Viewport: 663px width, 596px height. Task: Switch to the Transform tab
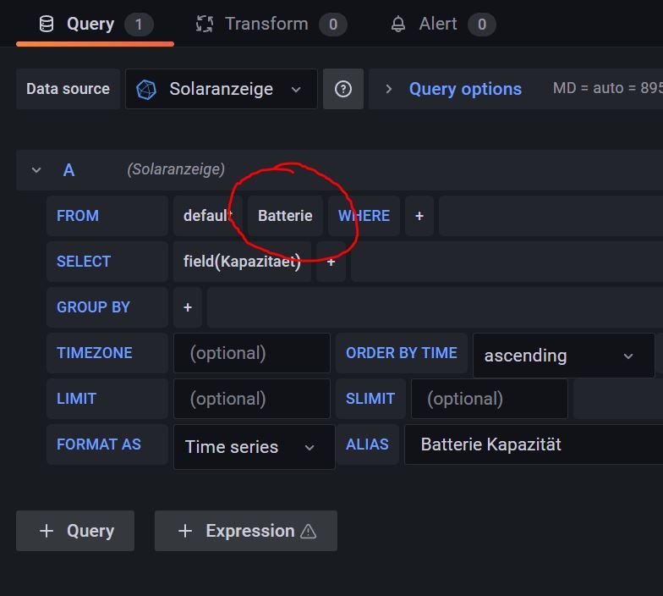(266, 24)
